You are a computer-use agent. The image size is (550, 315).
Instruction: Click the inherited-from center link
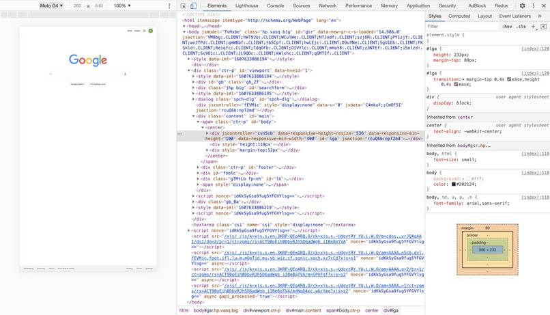click(465, 118)
